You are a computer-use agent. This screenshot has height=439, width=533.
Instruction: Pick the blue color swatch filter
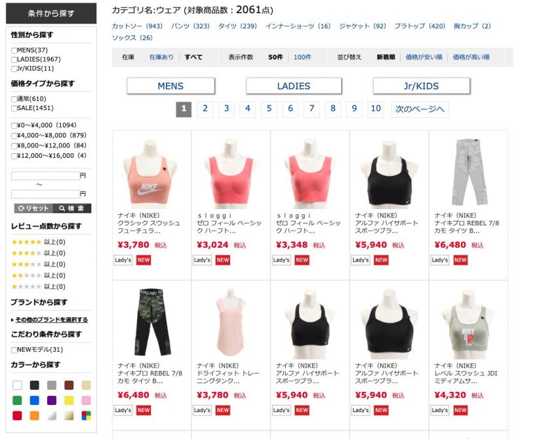pos(34,400)
